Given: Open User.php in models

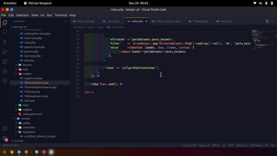Looking at the screenshot, I should [x=40, y=101].
